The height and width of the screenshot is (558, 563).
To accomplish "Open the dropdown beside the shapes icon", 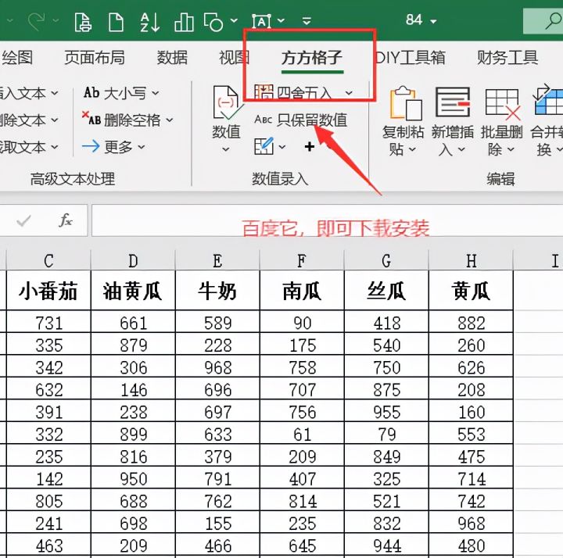I will [x=234, y=20].
